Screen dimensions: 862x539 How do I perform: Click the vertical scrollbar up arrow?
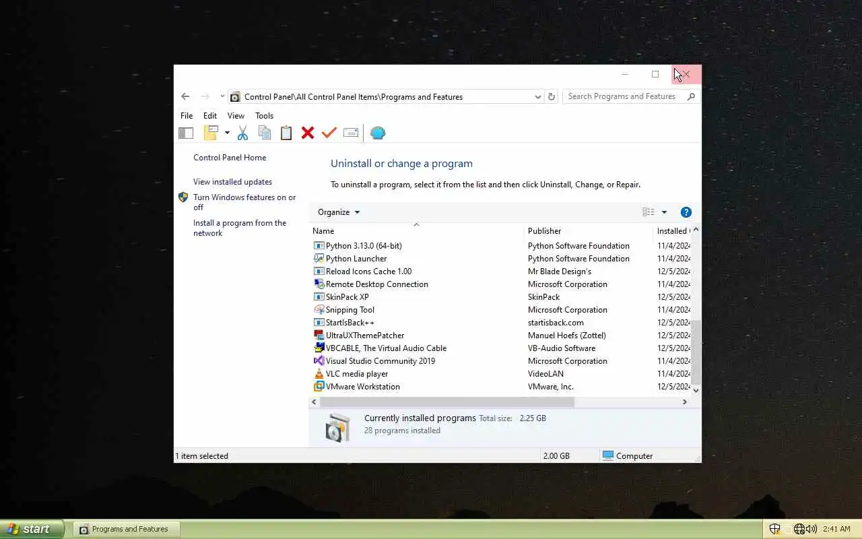pos(696,230)
